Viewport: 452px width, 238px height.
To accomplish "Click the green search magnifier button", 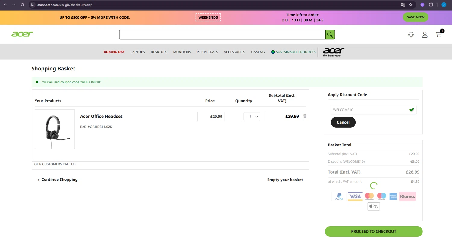I will coord(330,35).
